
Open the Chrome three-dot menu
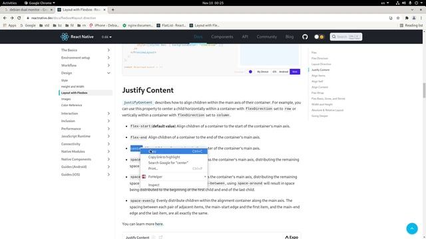(x=421, y=18)
